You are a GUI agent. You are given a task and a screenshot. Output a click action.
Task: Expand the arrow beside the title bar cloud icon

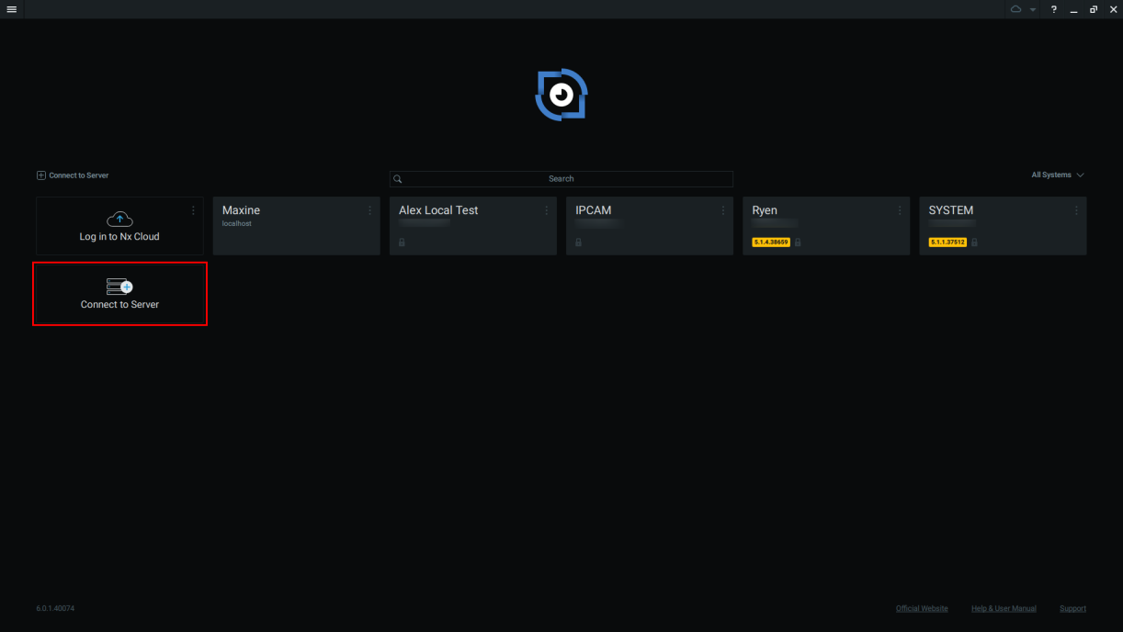click(1033, 9)
